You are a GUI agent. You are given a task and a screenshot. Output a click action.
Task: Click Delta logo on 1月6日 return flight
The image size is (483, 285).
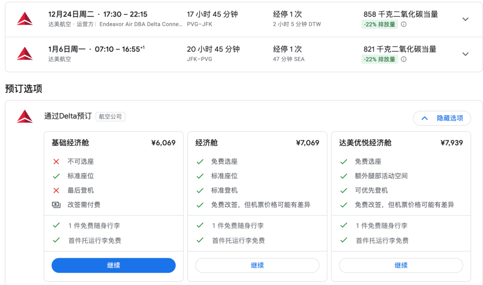point(25,54)
